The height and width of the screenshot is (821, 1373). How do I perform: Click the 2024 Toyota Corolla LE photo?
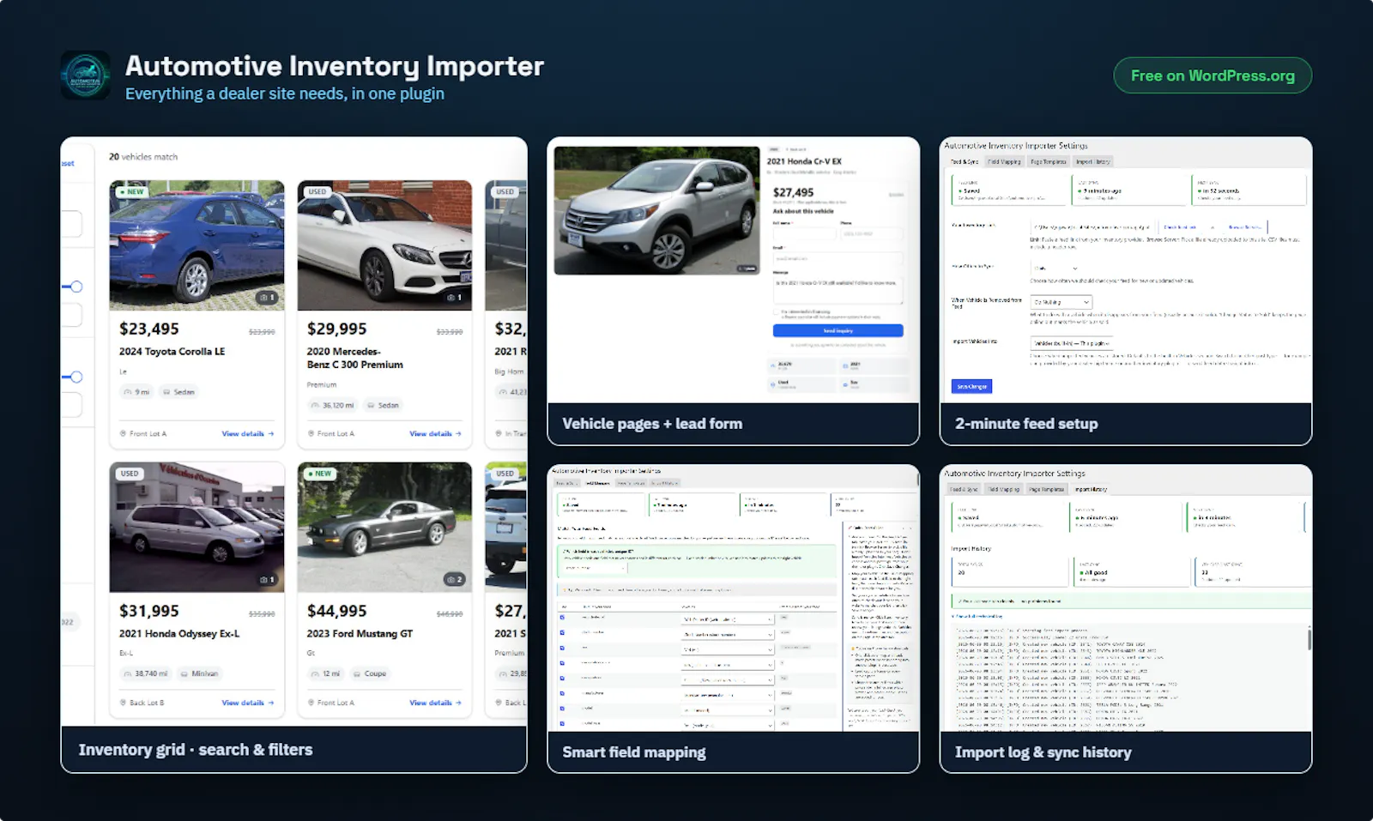[x=197, y=245]
